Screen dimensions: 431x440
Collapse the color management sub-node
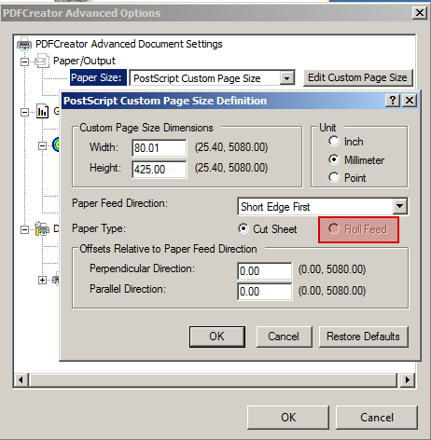point(42,145)
